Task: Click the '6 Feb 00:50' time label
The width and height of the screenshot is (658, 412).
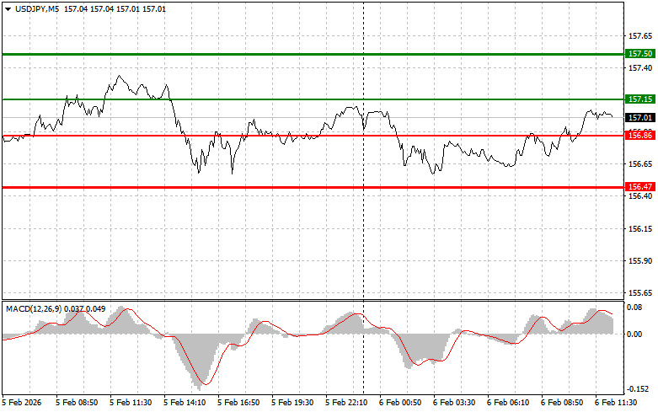Action: click(402, 403)
